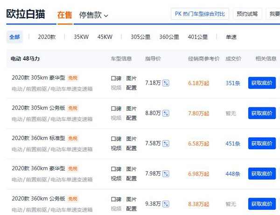View 351条 transaction prices
This screenshot has height=215, width=280.
[233, 83]
